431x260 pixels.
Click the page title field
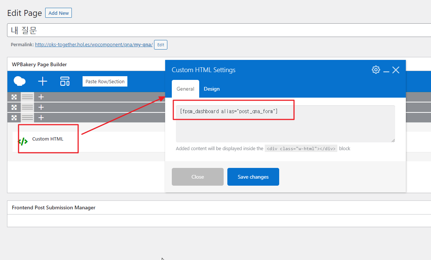[x=219, y=30]
